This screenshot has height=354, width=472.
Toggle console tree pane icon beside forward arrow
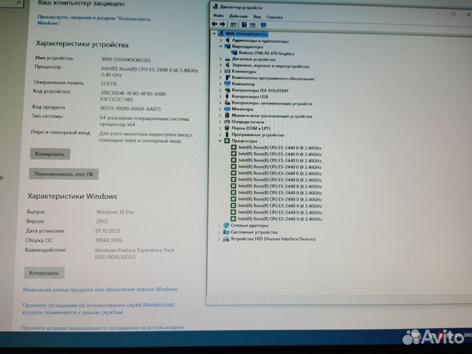[233, 24]
